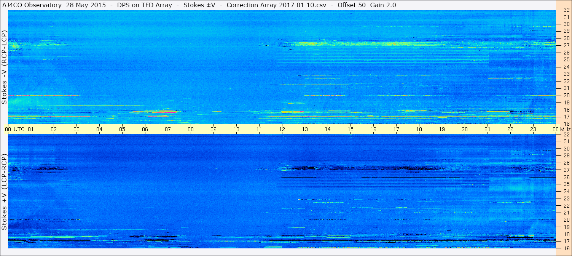
Task: Click the 27 frequency label in the +V panel
Action: pos(566,170)
